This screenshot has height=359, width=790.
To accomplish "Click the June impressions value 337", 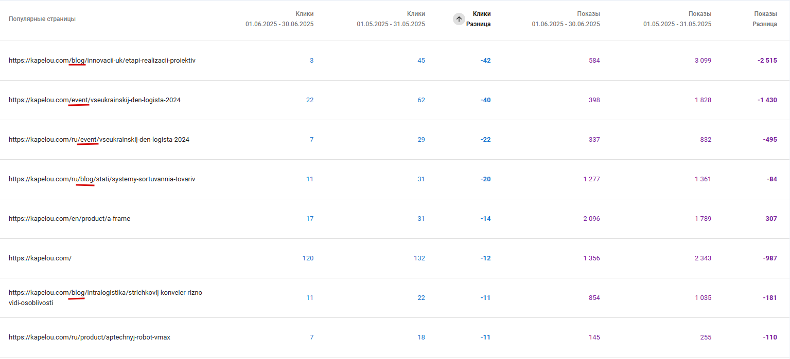I will pos(594,140).
